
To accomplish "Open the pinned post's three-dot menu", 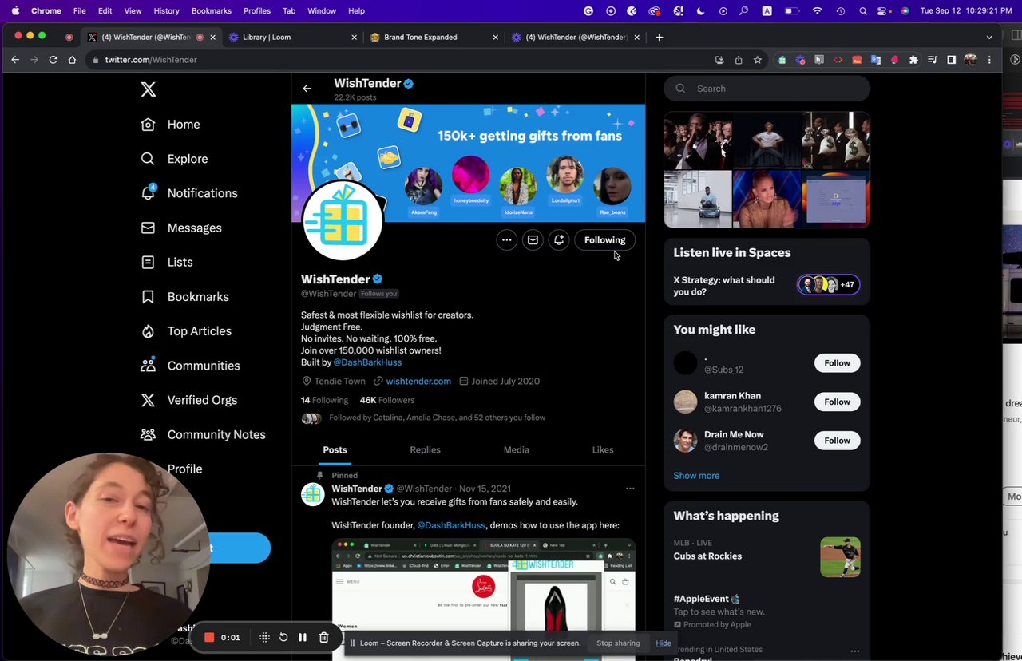I will [630, 489].
